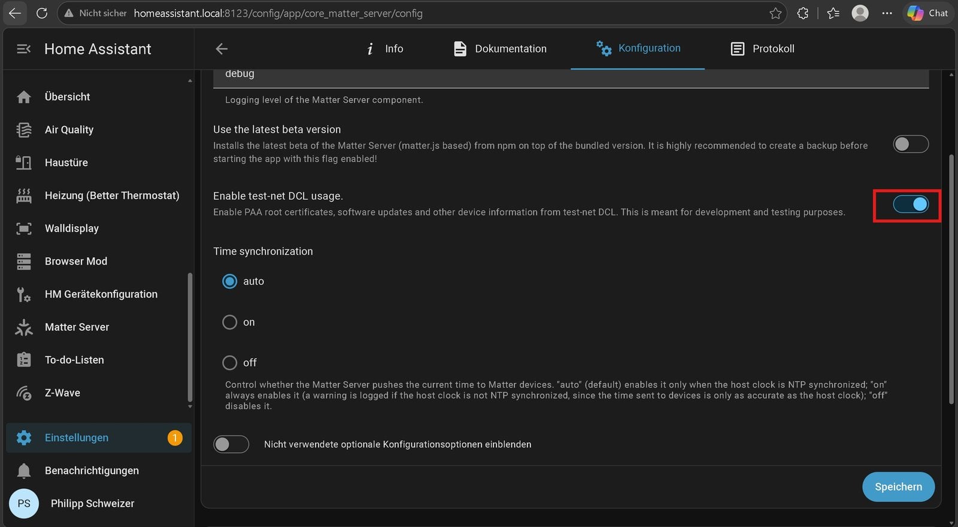Select the auto time synchronization option
This screenshot has width=958, height=527.
[x=230, y=281]
